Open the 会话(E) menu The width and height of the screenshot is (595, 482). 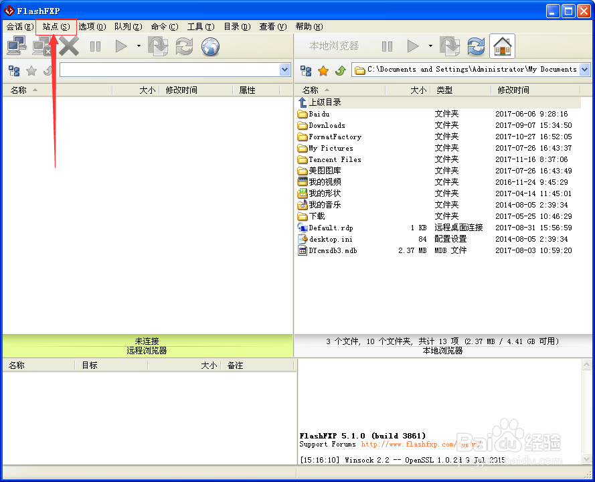click(x=19, y=27)
